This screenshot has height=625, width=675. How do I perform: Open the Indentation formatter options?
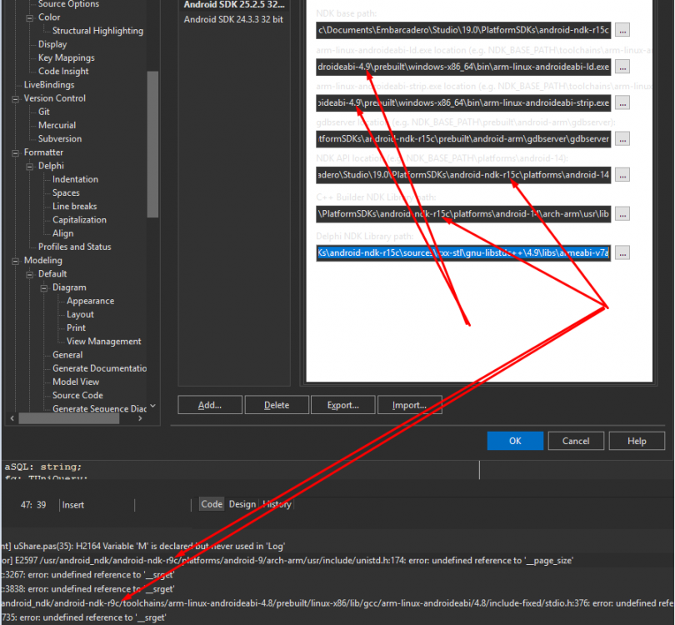click(75, 179)
